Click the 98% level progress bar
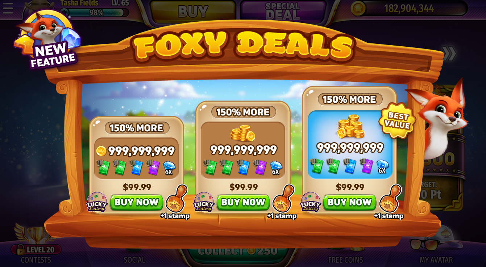Screen dimensions: 486x267 point(97,13)
